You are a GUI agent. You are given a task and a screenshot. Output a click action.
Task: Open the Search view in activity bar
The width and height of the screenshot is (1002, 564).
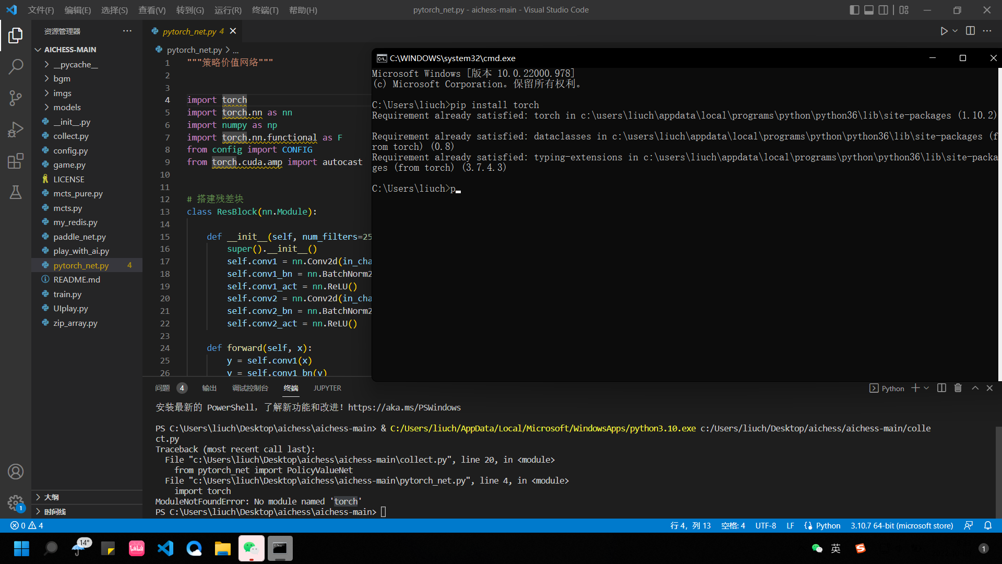16,66
